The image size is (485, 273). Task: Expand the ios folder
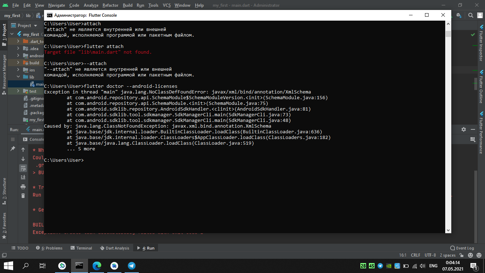pos(18,70)
